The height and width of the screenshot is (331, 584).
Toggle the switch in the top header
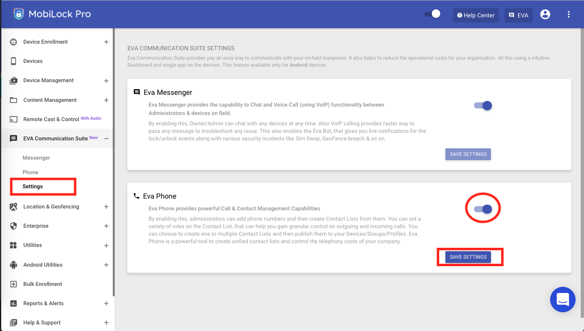click(432, 14)
